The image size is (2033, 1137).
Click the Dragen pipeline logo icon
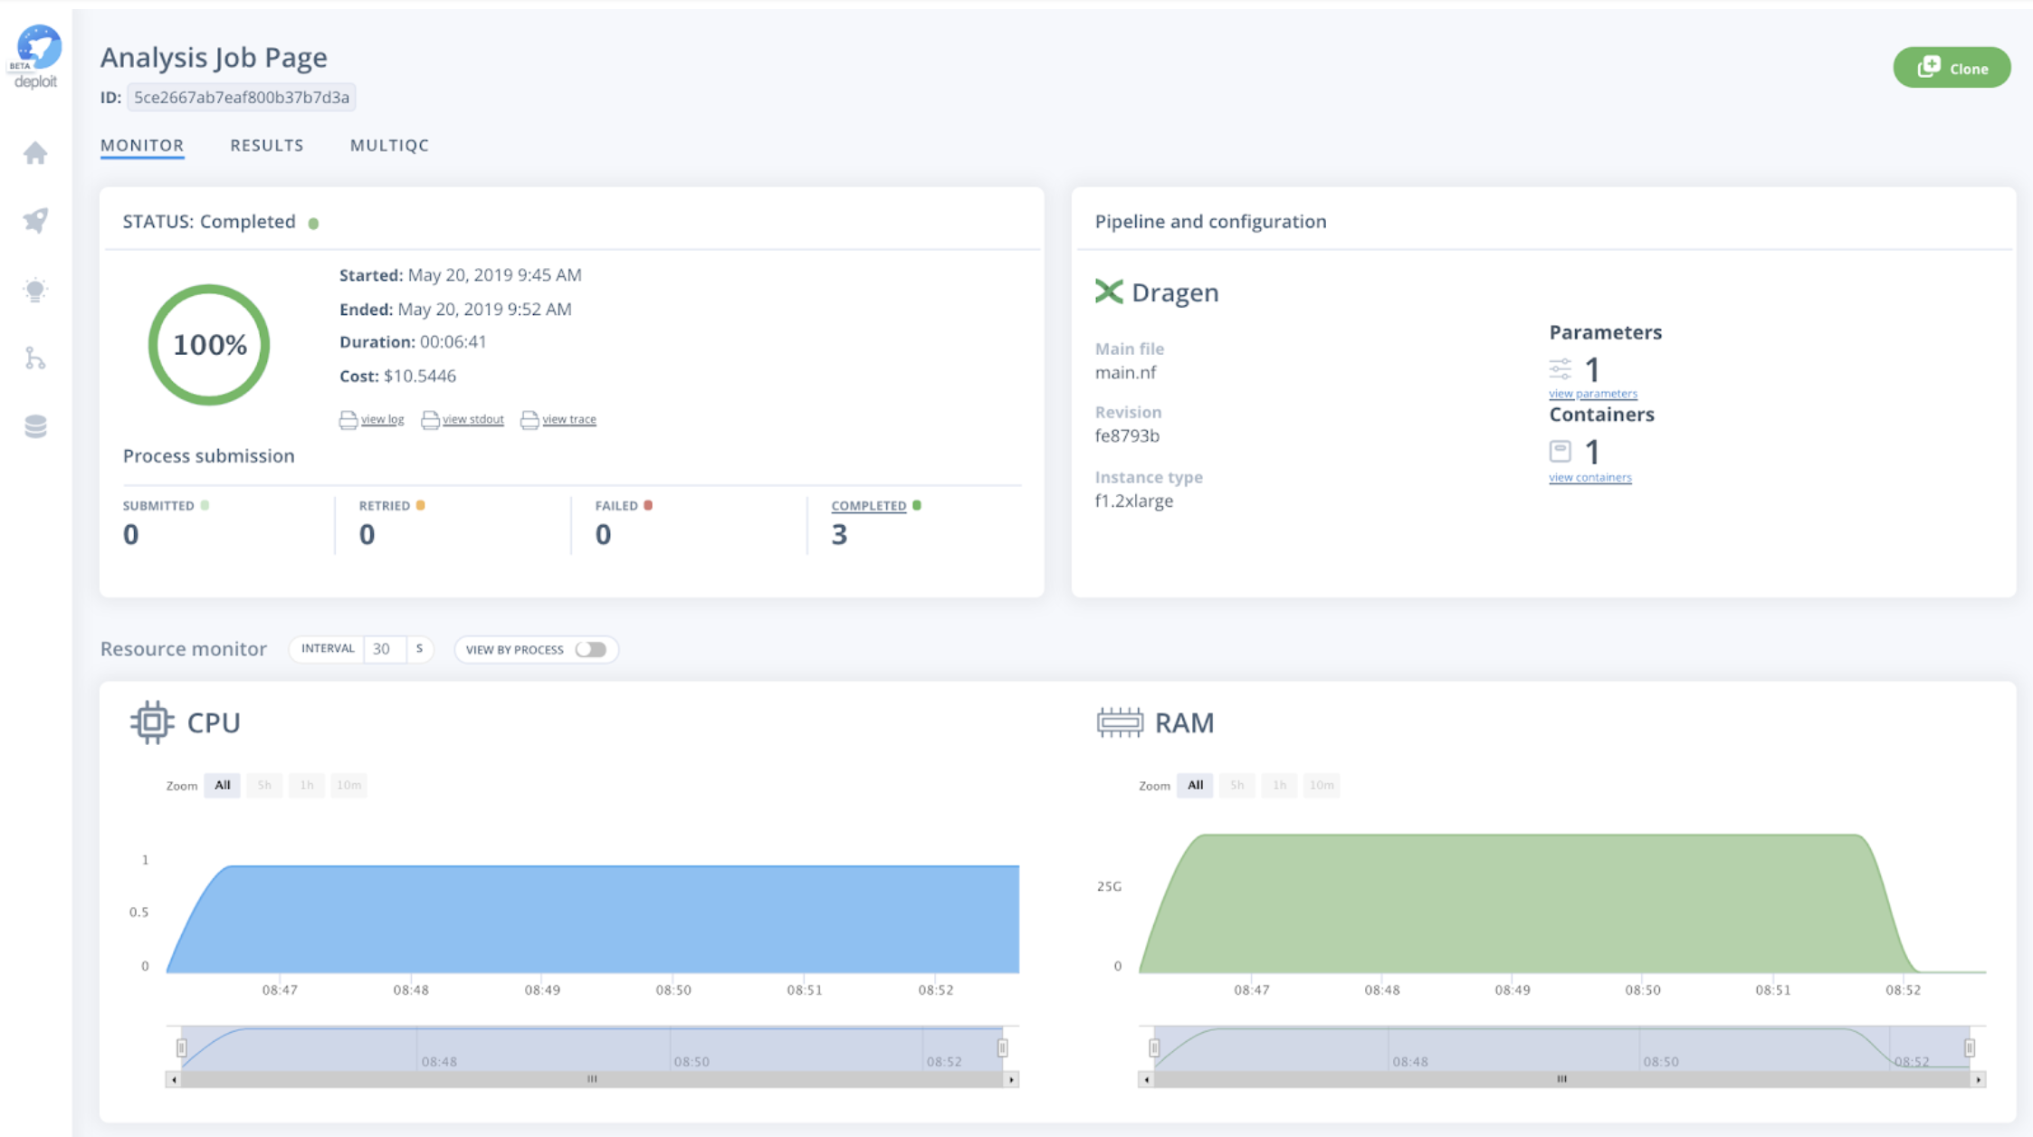tap(1109, 291)
